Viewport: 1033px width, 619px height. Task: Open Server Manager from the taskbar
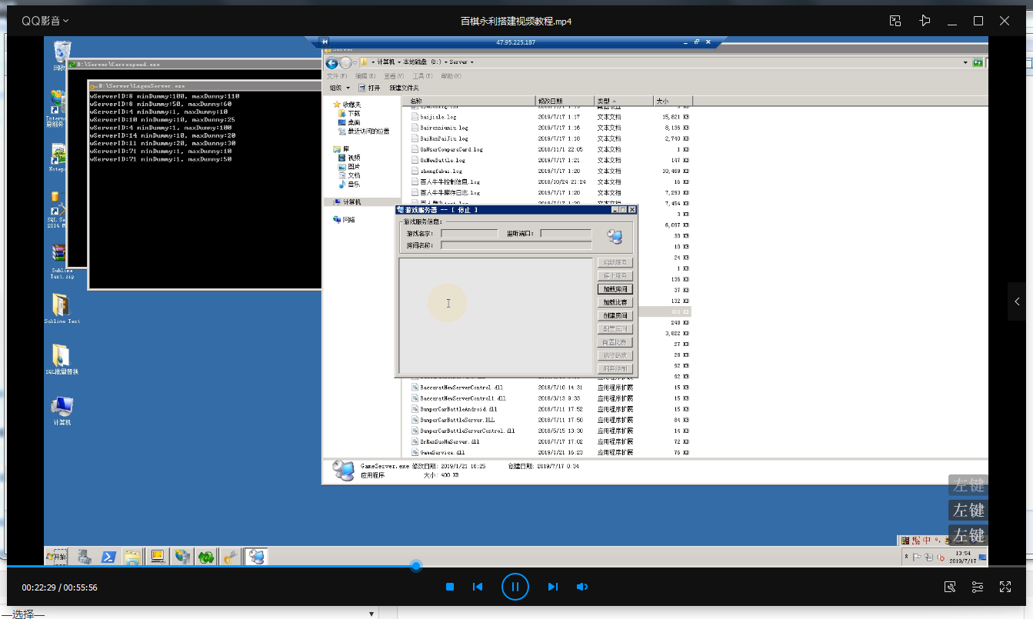click(85, 557)
